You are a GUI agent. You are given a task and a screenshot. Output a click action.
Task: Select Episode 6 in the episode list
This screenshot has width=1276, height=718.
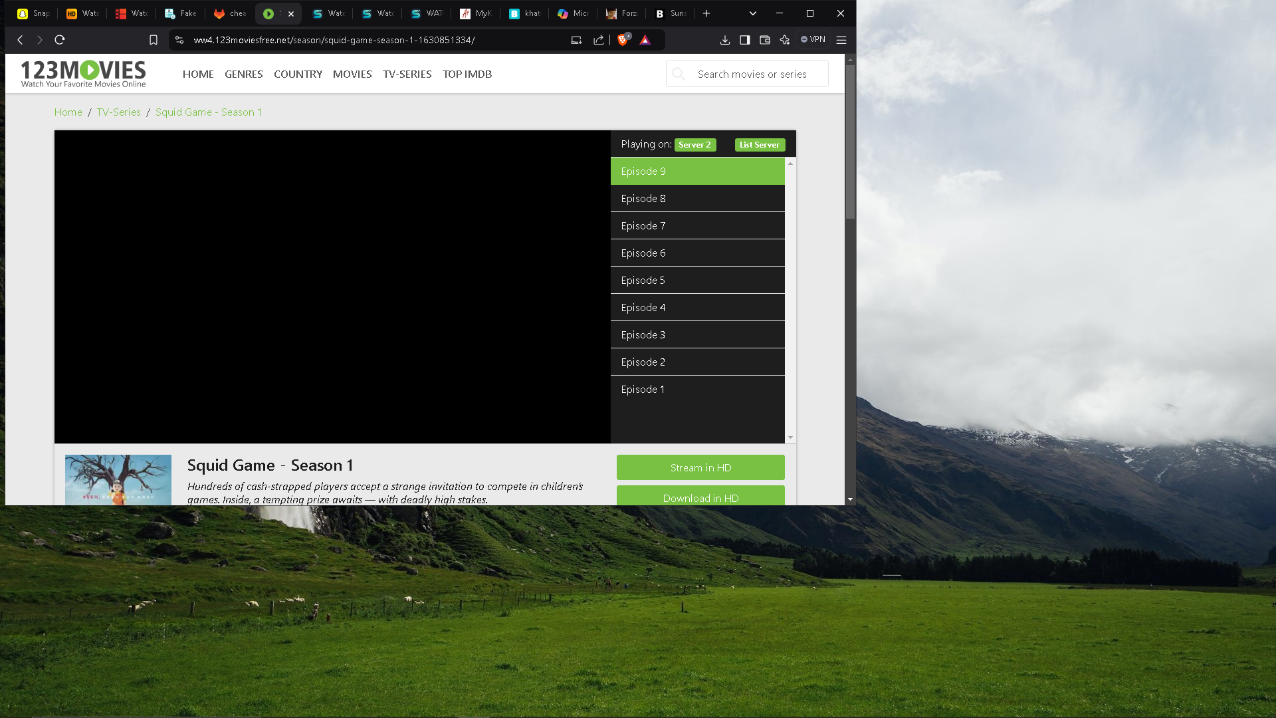click(697, 253)
